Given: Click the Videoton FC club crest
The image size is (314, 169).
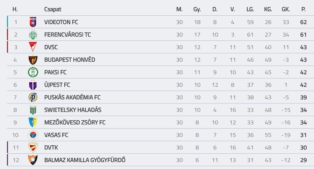Looking at the screenshot, I should pyautogui.click(x=33, y=22).
